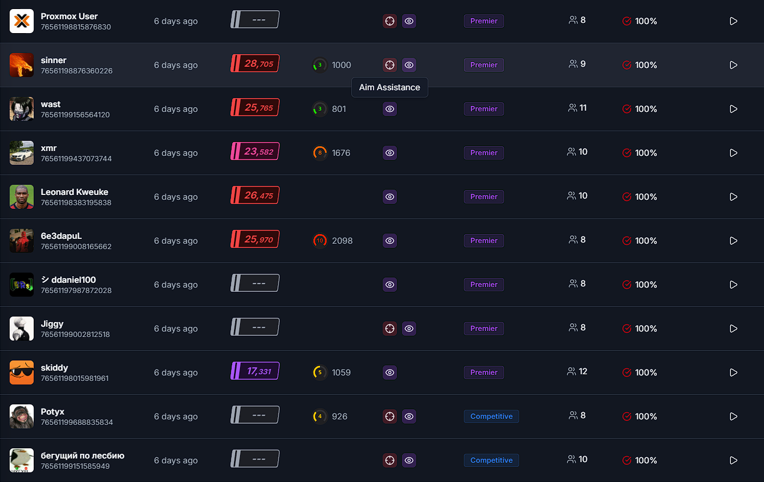Image resolution: width=764 pixels, height=482 pixels.
Task: Click the crosshair icon in Proxmox User's row
Action: (390, 21)
